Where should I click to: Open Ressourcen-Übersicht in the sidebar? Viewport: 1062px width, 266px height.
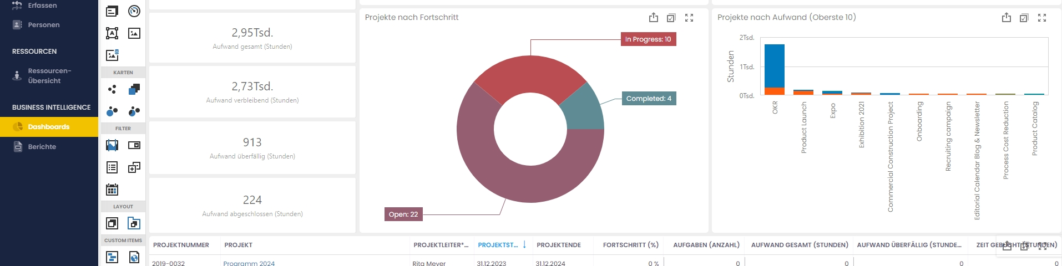49,76
